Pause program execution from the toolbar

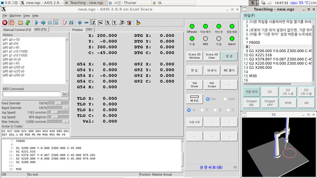50,23
